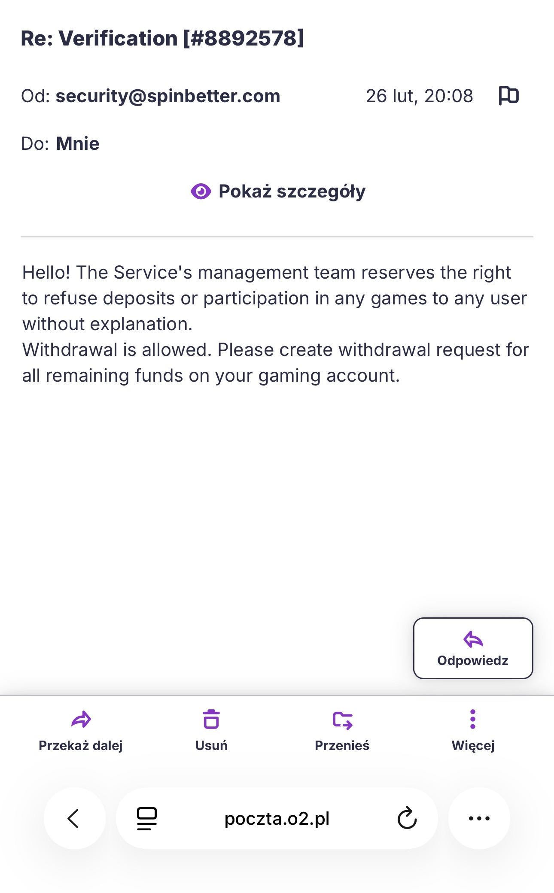Open browser options ellipsis button
Viewport: 554px width, 893px height.
click(x=479, y=818)
